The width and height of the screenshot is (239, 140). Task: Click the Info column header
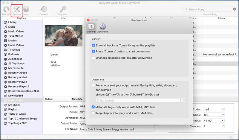tap(63, 18)
